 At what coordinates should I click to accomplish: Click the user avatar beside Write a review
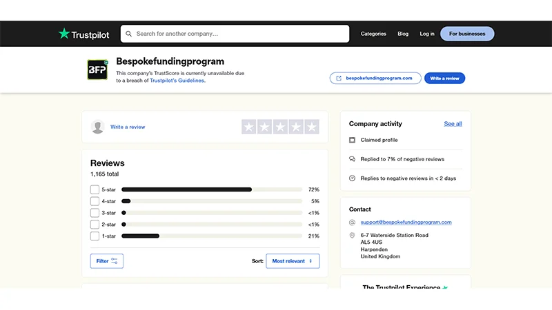97,127
